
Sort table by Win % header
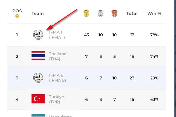point(154,13)
